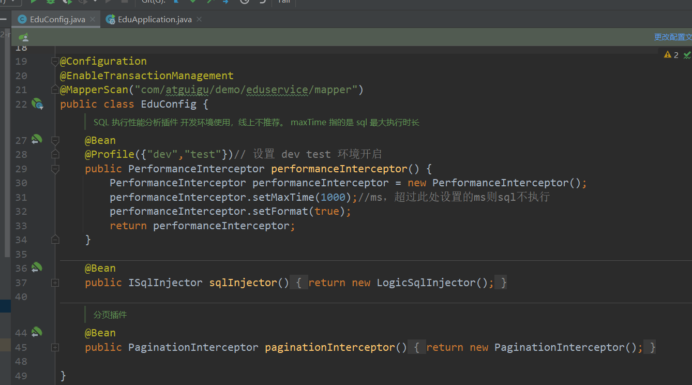Click the EduConfig class name on line 22
This screenshot has width=692, height=385.
click(169, 104)
